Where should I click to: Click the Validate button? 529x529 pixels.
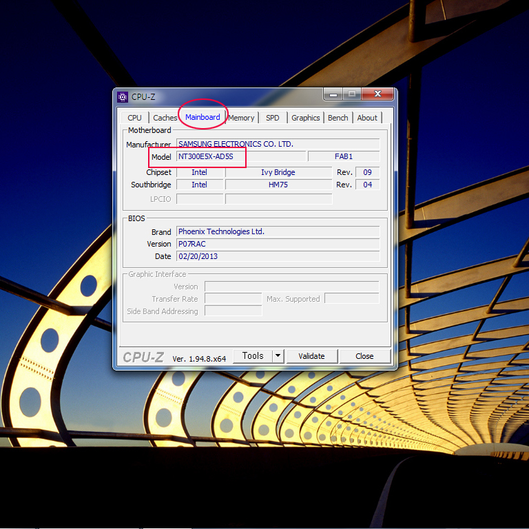(312, 356)
